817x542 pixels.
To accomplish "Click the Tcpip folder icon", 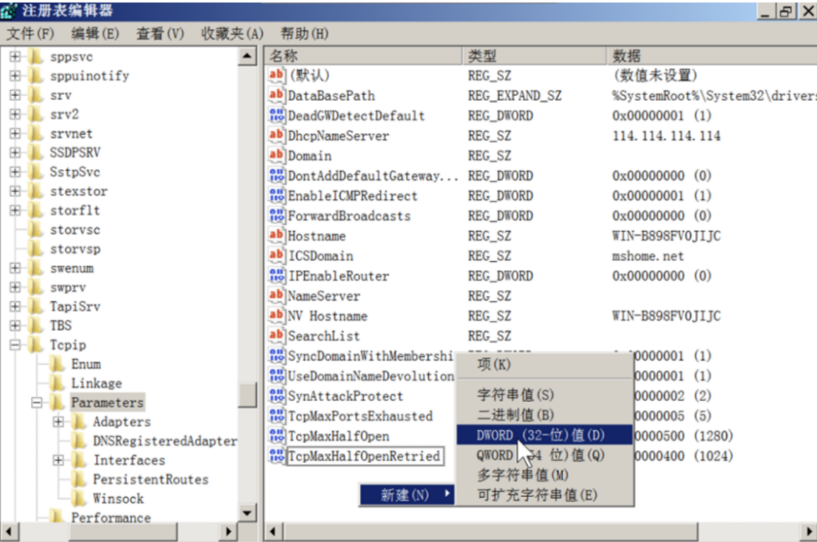I will click(36, 344).
